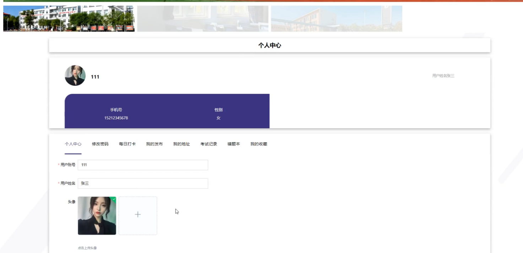Click the 用户账号 input field
523x253 pixels.
point(143,165)
